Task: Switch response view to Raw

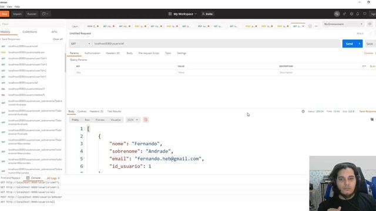Action: click(x=87, y=120)
